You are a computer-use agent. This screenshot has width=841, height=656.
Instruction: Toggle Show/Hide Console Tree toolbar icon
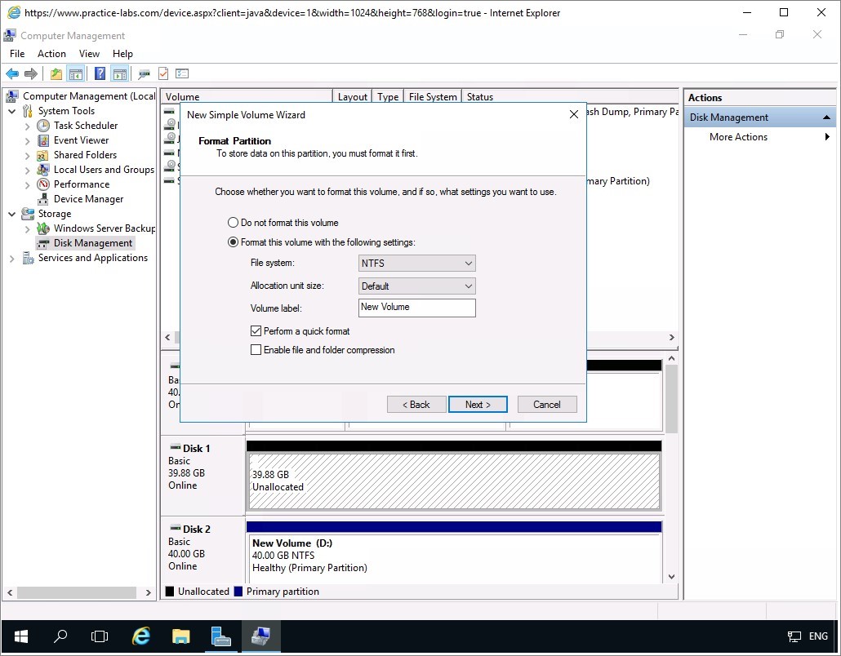[76, 74]
